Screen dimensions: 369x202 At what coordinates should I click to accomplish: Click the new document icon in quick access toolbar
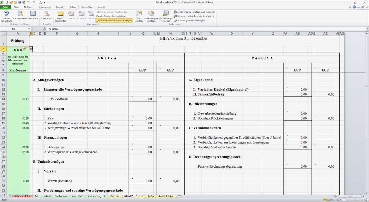[x=7, y=2]
